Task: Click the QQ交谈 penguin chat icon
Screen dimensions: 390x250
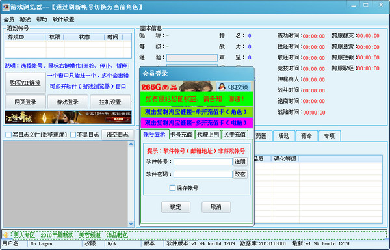Action: [x=222, y=87]
